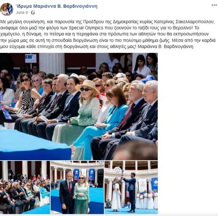
Task: Click blue-white sign above crowd in main photo
Action: coord(31,58)
